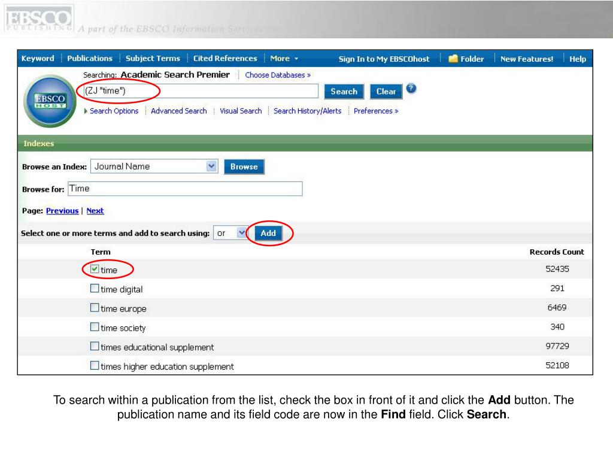Open the Help menu item
The width and height of the screenshot is (613, 460).
578,59
